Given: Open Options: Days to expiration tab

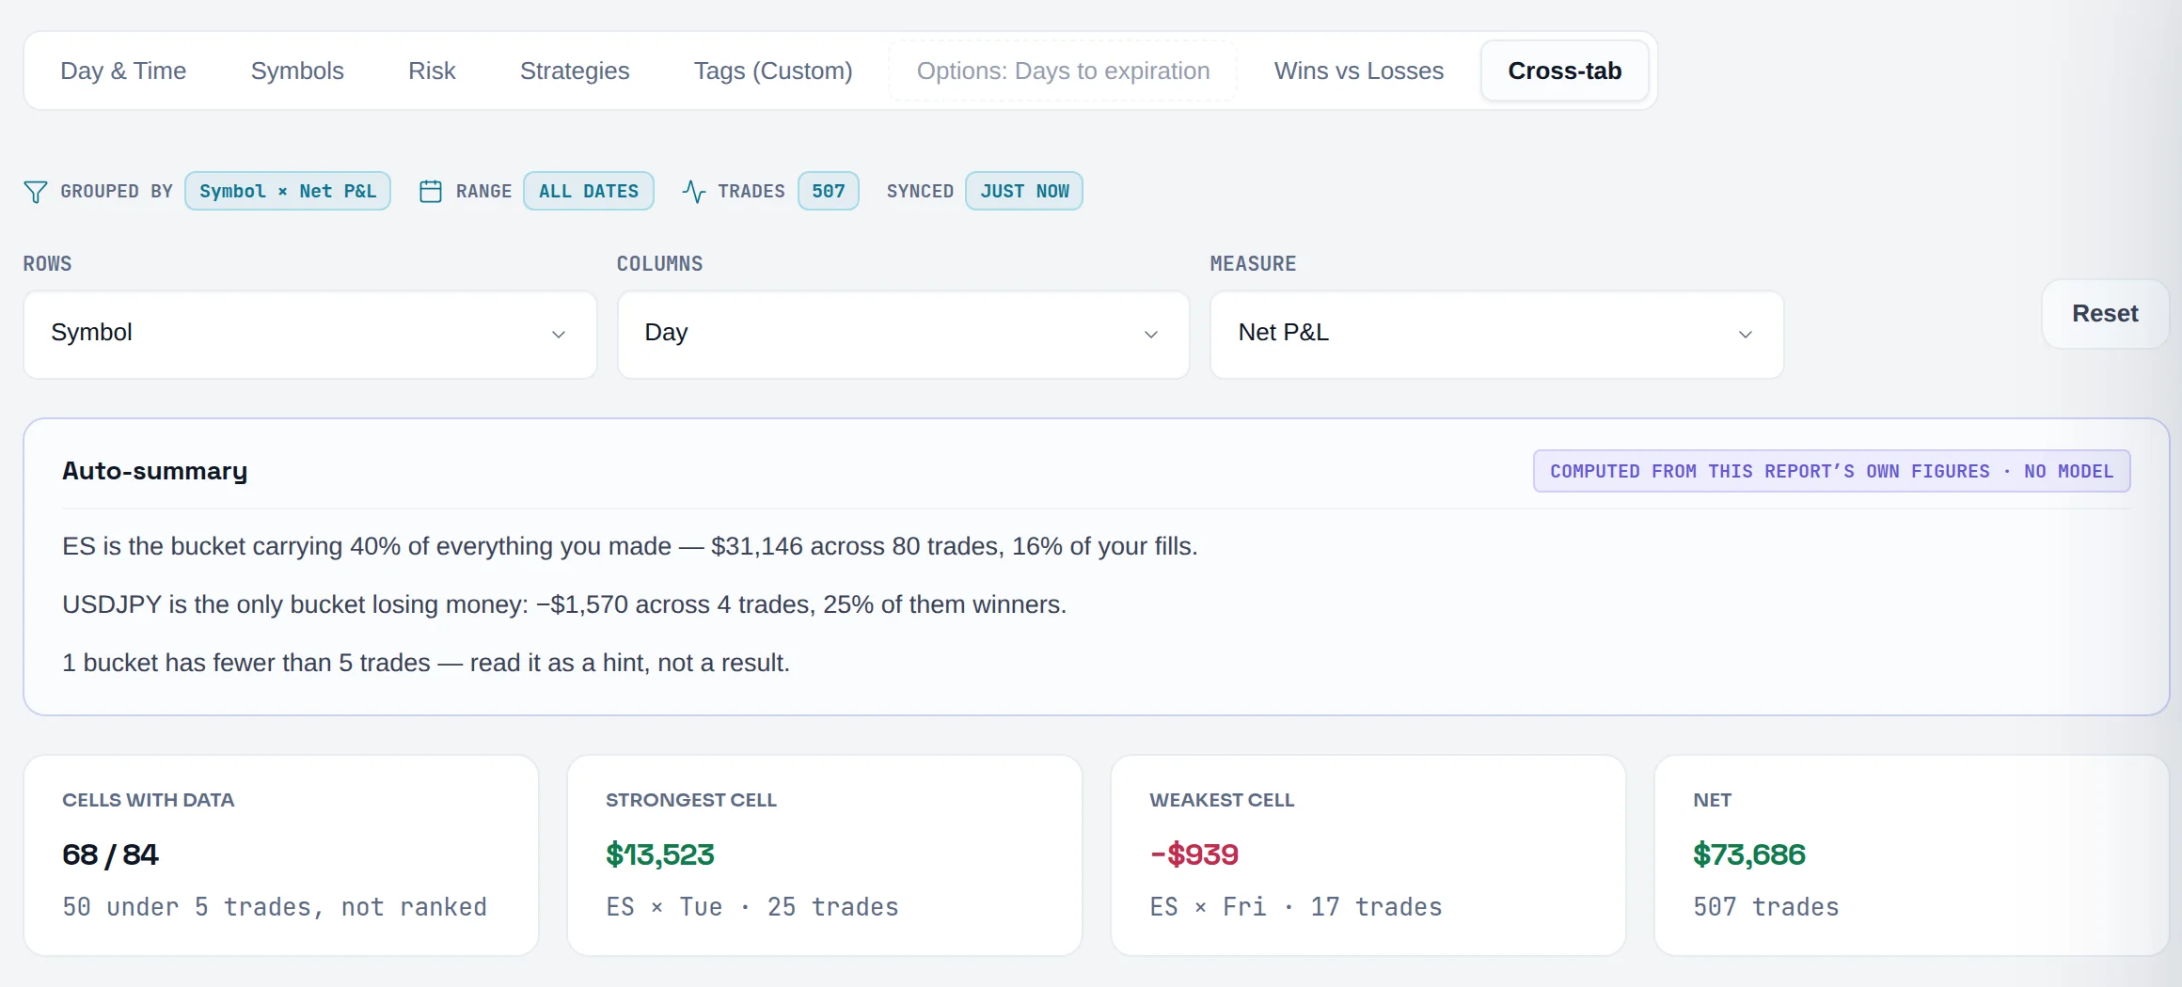Looking at the screenshot, I should (x=1063, y=70).
